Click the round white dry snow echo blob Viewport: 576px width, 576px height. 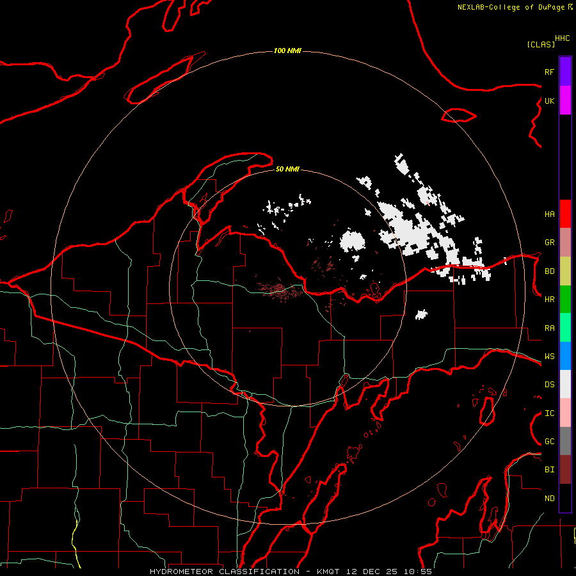(352, 241)
